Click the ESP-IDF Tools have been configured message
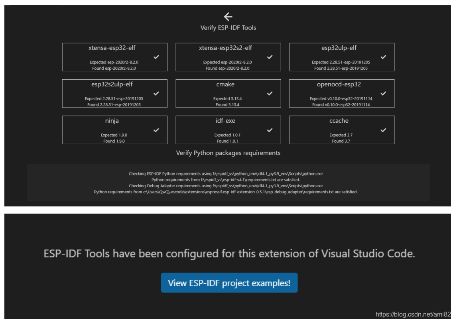 pyautogui.click(x=229, y=253)
